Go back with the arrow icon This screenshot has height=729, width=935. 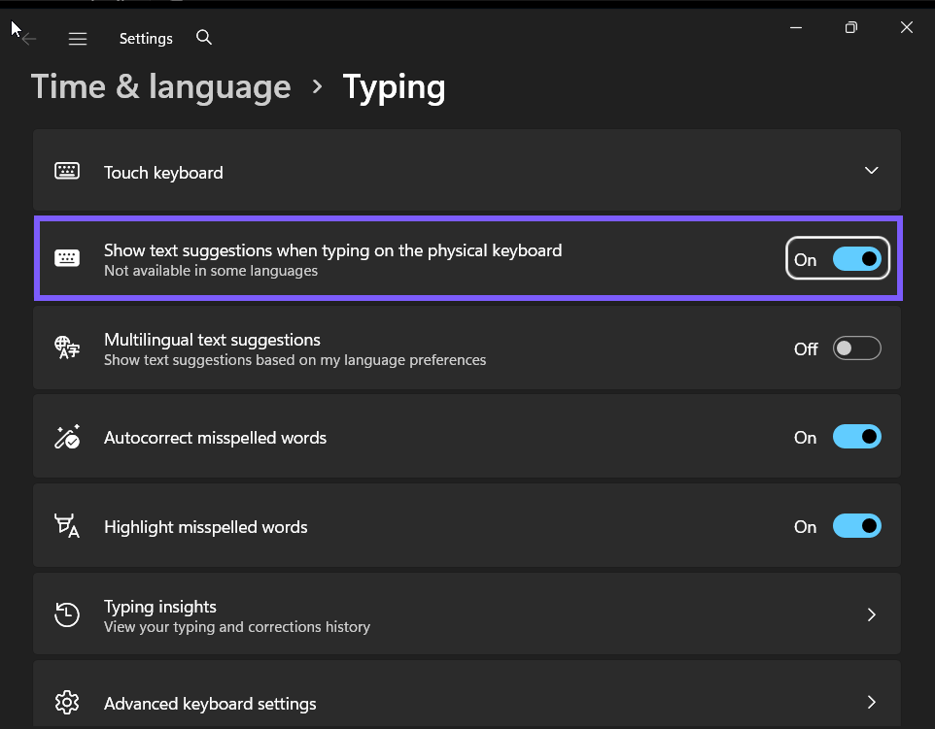[x=28, y=39]
